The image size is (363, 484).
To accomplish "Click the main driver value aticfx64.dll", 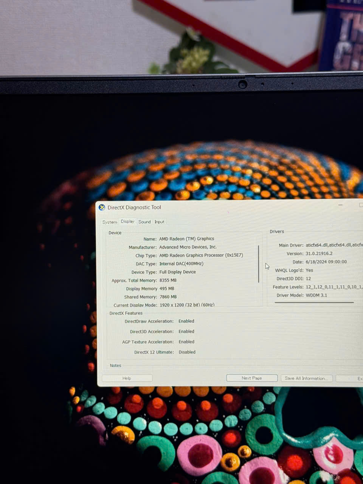I will tap(334, 245).
